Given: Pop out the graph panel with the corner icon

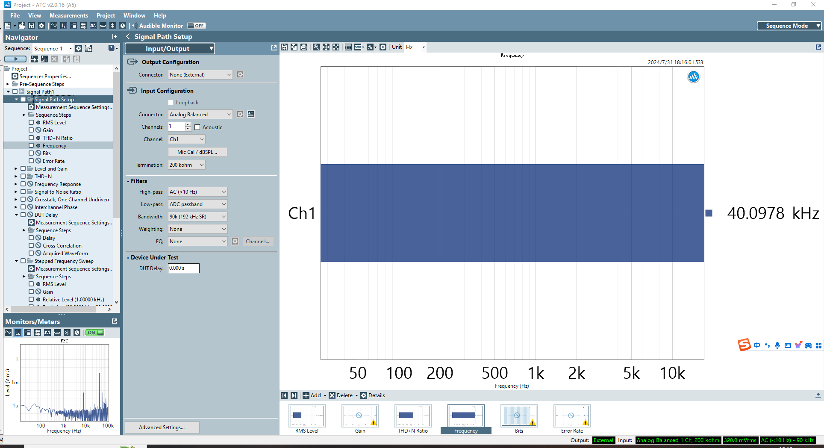Looking at the screenshot, I should pos(818,47).
